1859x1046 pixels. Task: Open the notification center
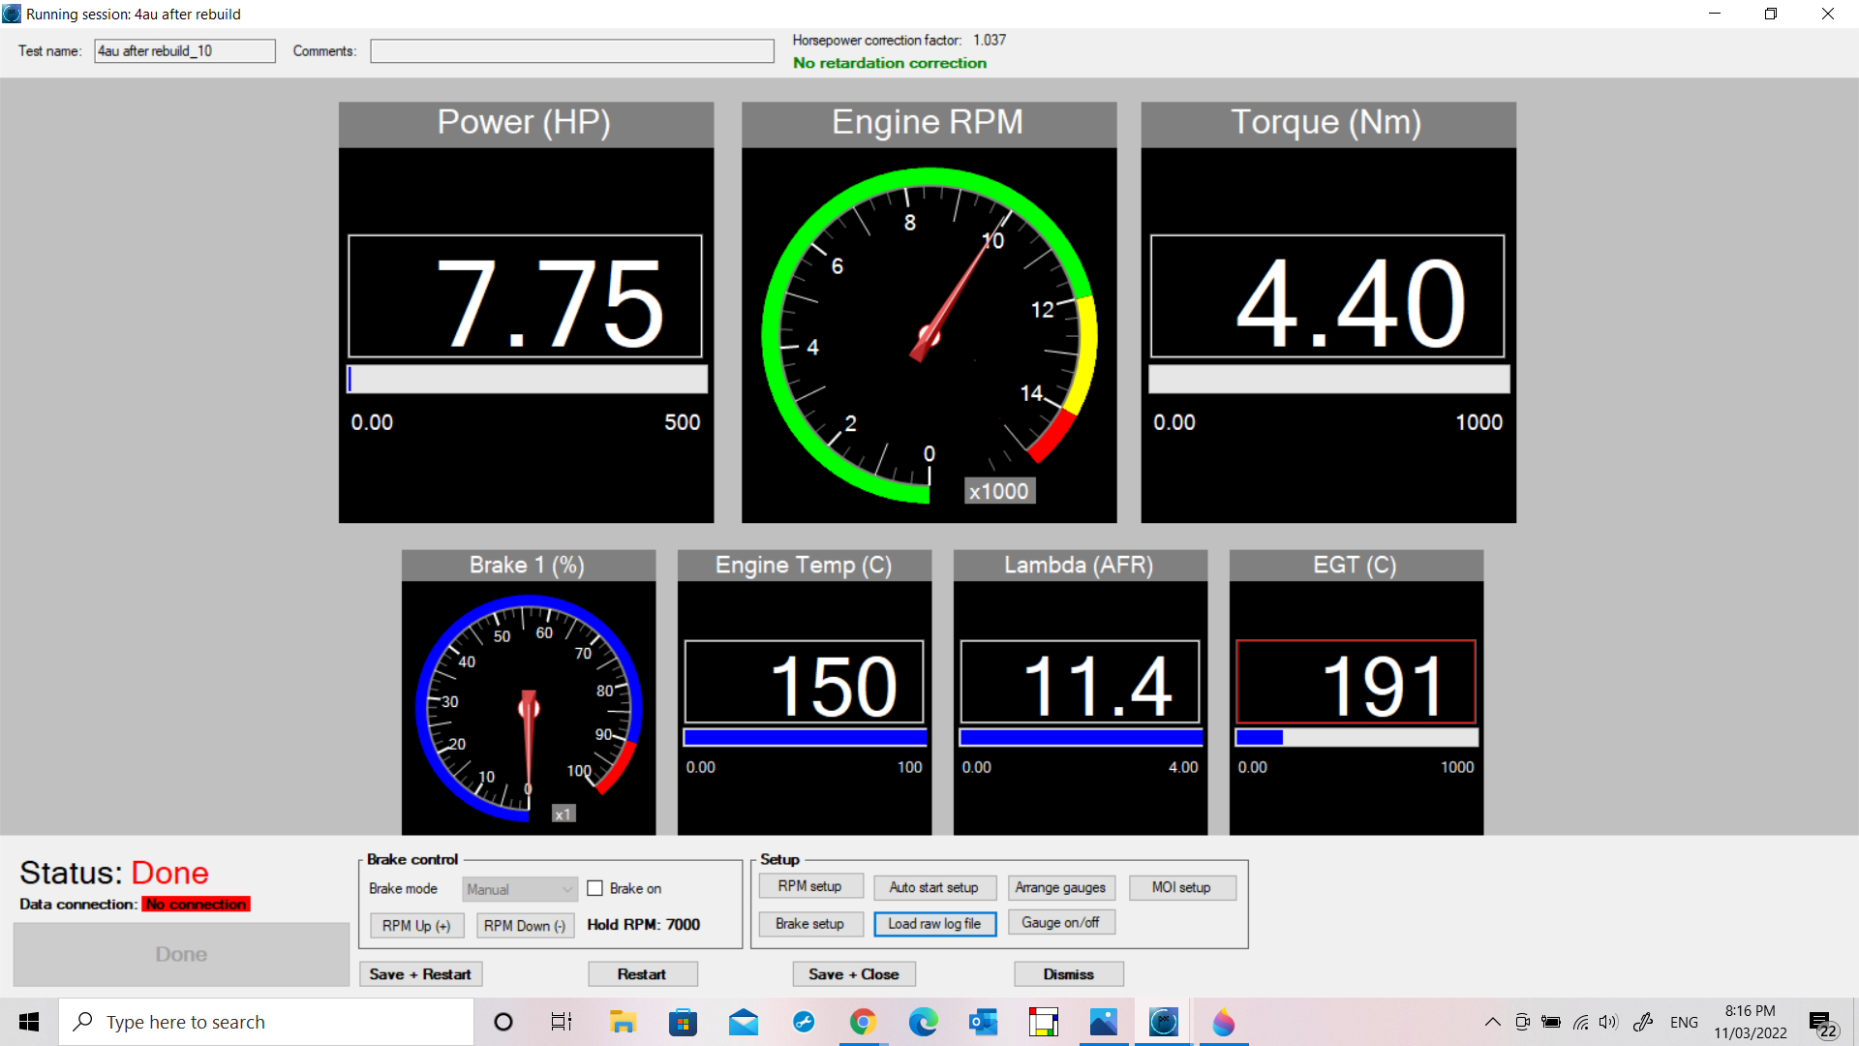click(x=1821, y=1023)
